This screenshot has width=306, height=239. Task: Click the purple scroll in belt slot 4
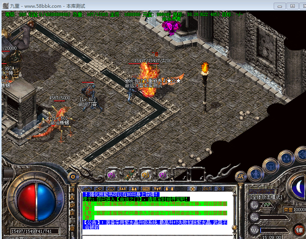click(x=163, y=175)
